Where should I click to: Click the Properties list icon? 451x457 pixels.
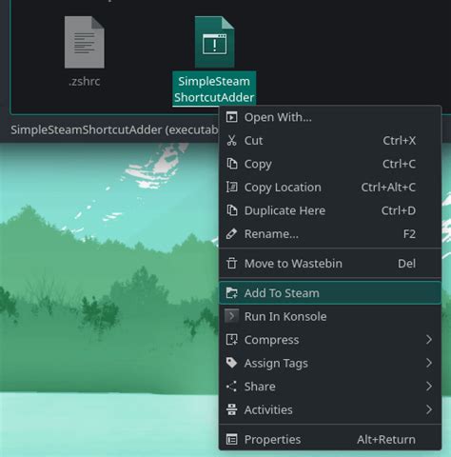pyautogui.click(x=231, y=440)
